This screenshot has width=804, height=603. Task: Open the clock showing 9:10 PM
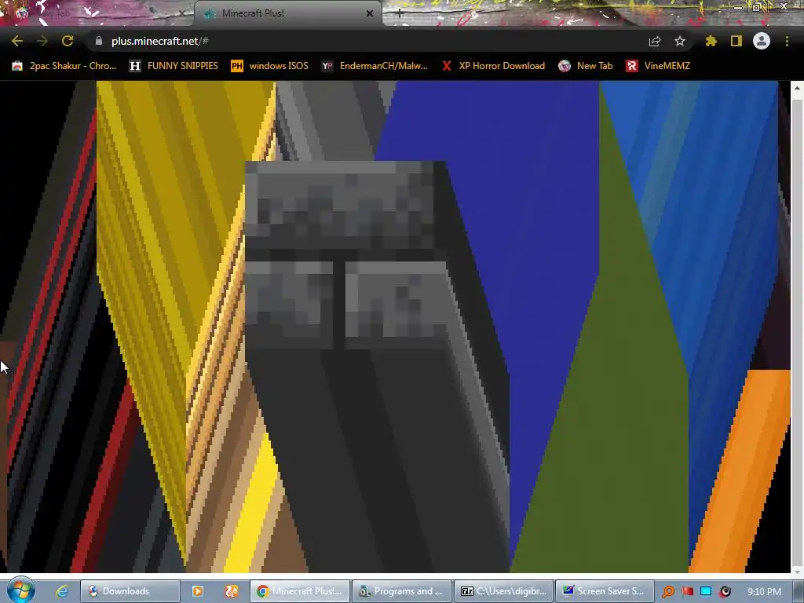pyautogui.click(x=764, y=591)
